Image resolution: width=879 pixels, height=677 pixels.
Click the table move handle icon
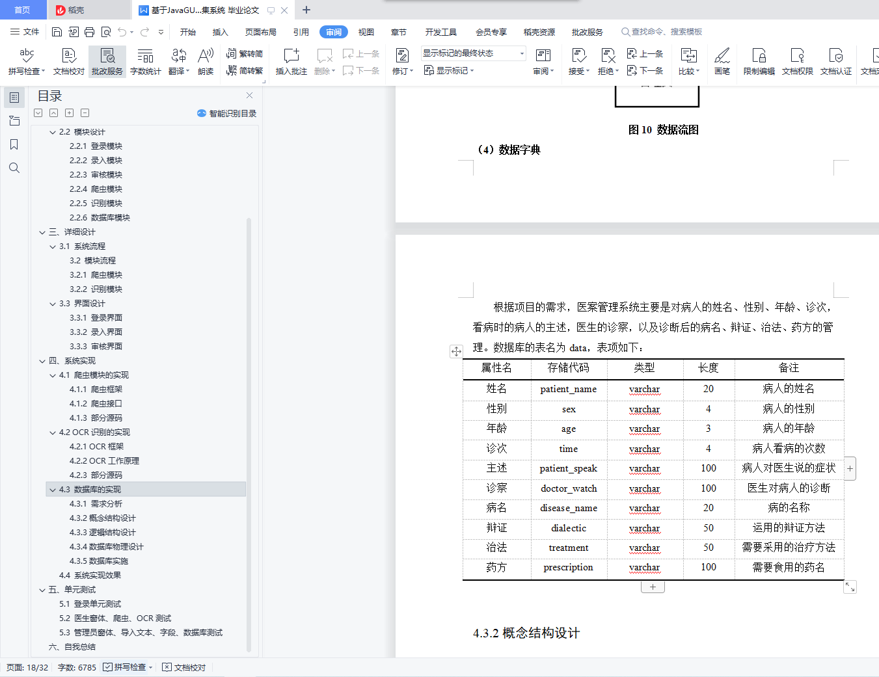click(x=456, y=351)
